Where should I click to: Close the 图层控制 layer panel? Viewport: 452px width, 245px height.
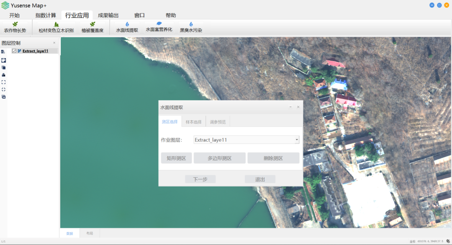[54, 43]
